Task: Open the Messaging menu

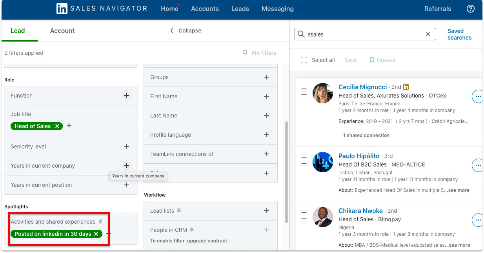Action: (x=278, y=9)
